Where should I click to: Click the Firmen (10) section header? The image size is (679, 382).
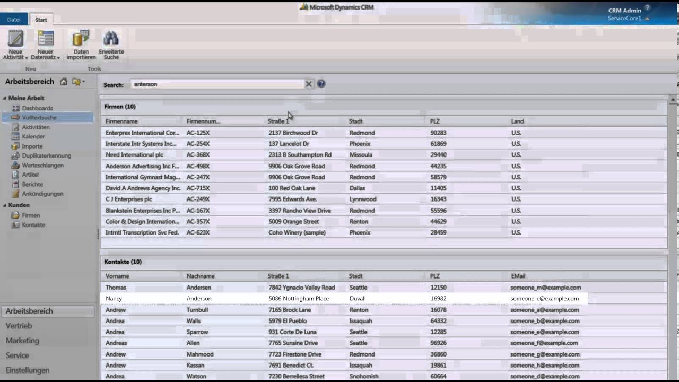(120, 107)
